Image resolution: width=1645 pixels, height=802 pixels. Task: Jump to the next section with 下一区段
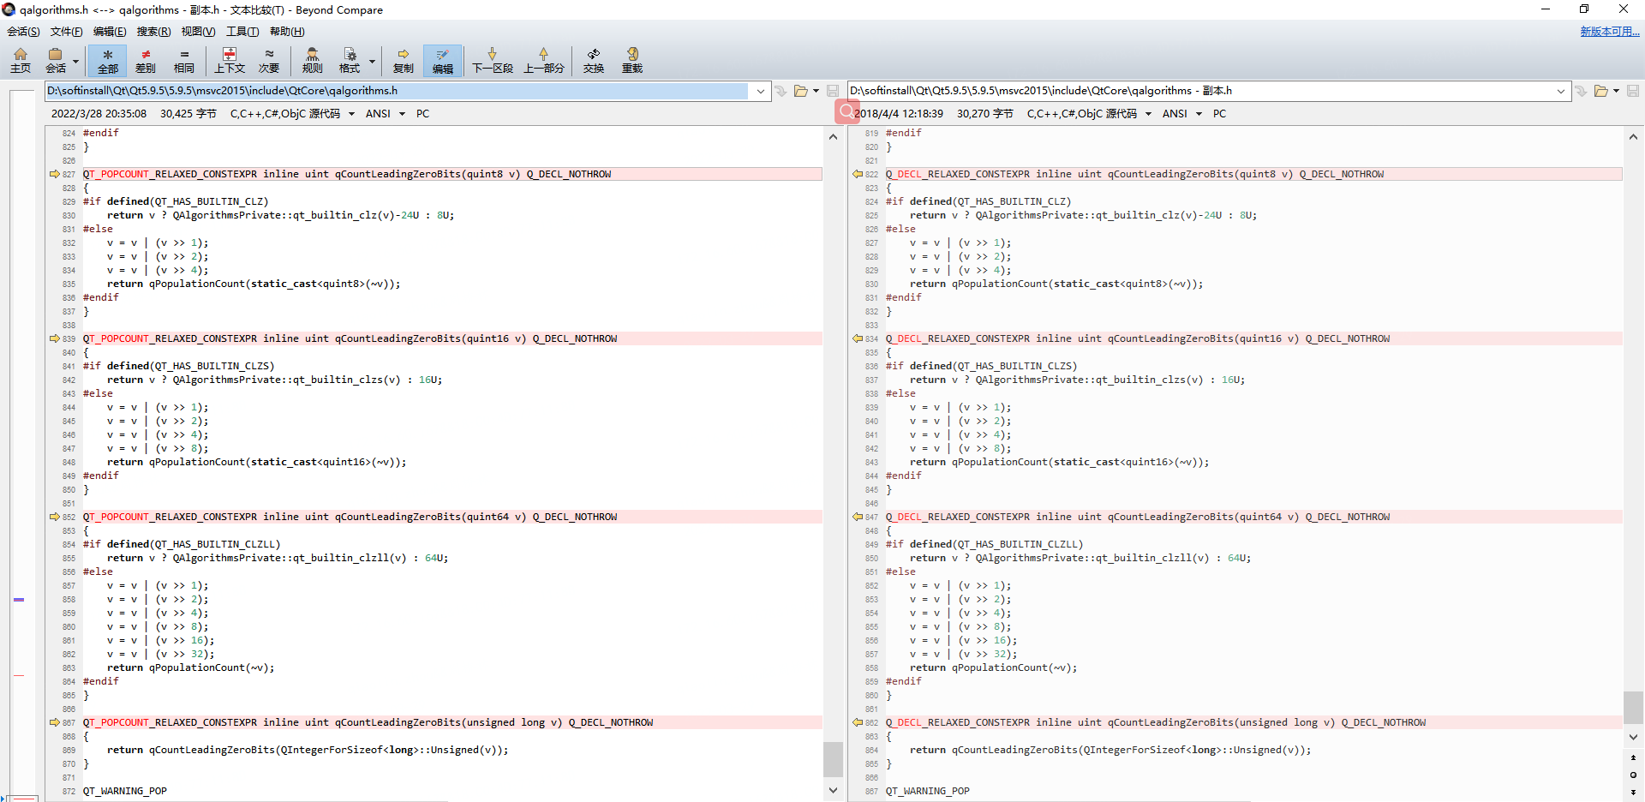493,60
